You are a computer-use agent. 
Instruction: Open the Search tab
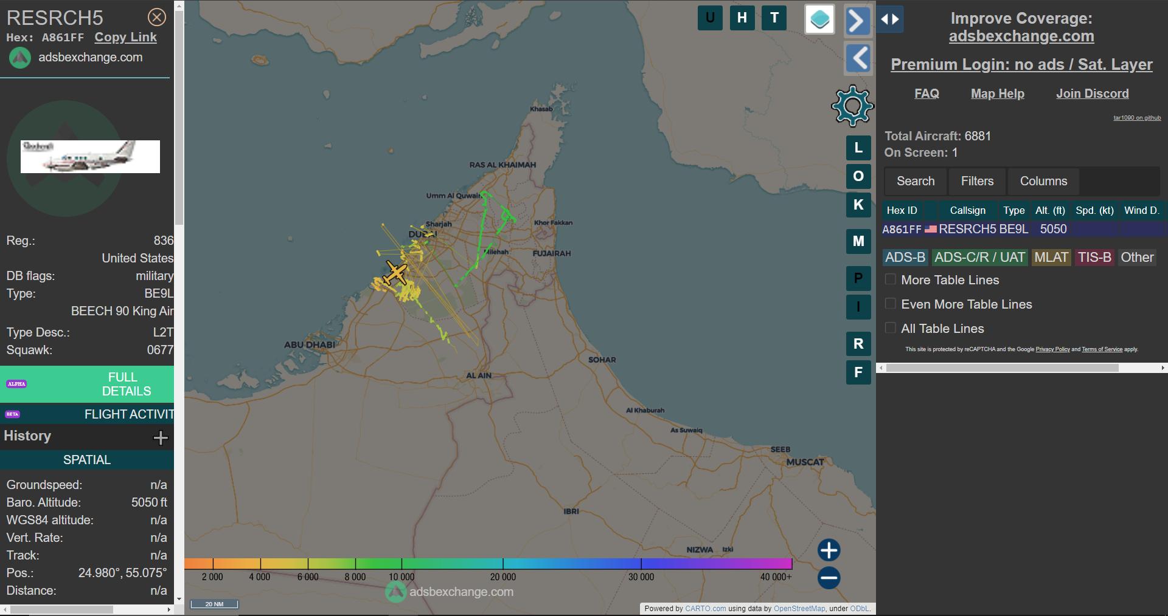tap(916, 181)
